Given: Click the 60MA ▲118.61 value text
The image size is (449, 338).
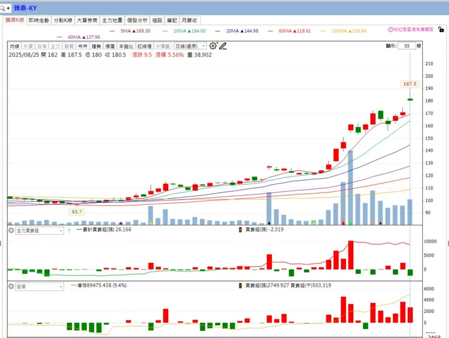Looking at the screenshot, I should tap(295, 31).
